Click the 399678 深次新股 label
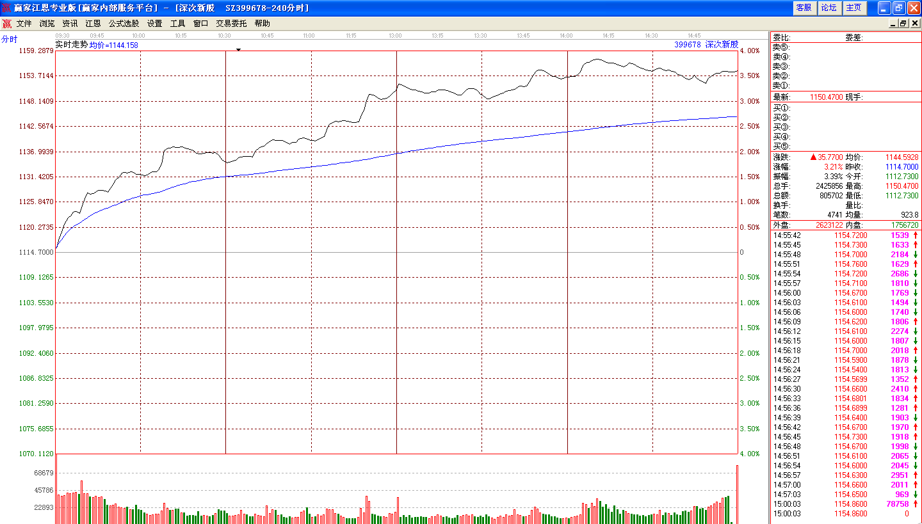The height and width of the screenshot is (524, 922). [x=706, y=45]
